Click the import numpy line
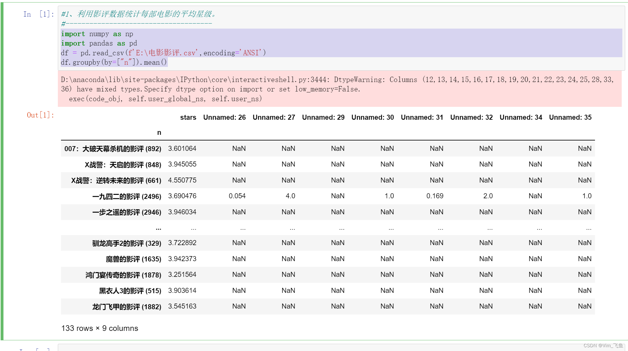628x351 pixels. [x=97, y=34]
